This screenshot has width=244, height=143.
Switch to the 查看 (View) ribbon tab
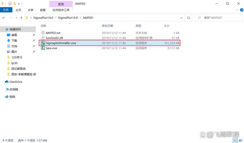coord(43,10)
